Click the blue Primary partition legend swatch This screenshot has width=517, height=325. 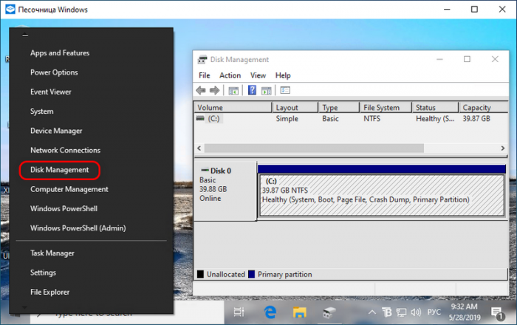point(251,274)
